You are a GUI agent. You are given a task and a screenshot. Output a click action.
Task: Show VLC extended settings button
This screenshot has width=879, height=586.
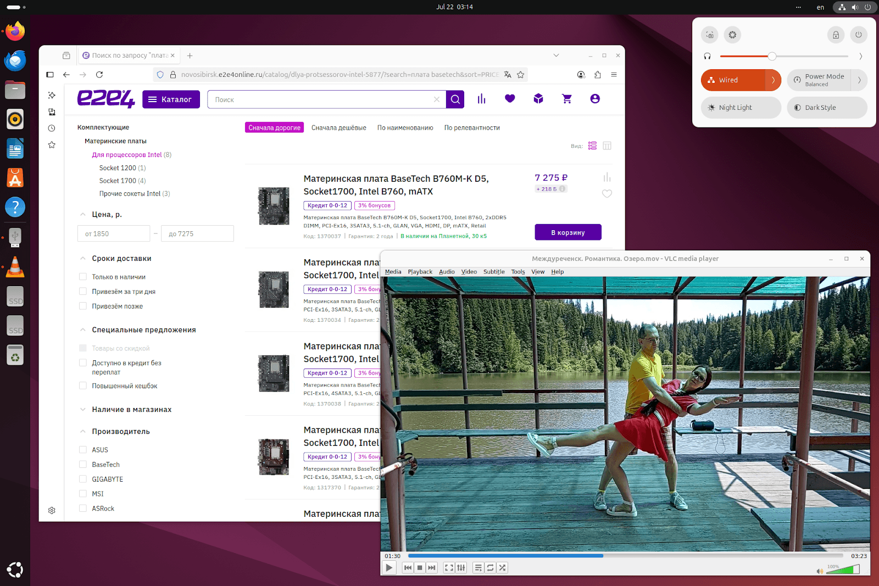tap(461, 568)
